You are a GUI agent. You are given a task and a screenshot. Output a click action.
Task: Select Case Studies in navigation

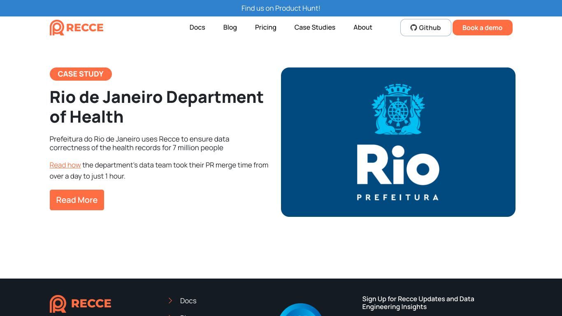coord(315,28)
